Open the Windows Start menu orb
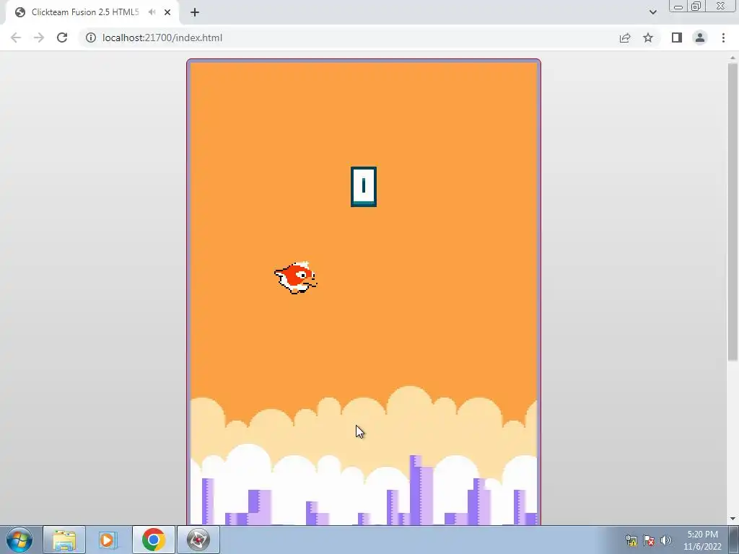Viewport: 739px width, 554px height. tap(19, 540)
